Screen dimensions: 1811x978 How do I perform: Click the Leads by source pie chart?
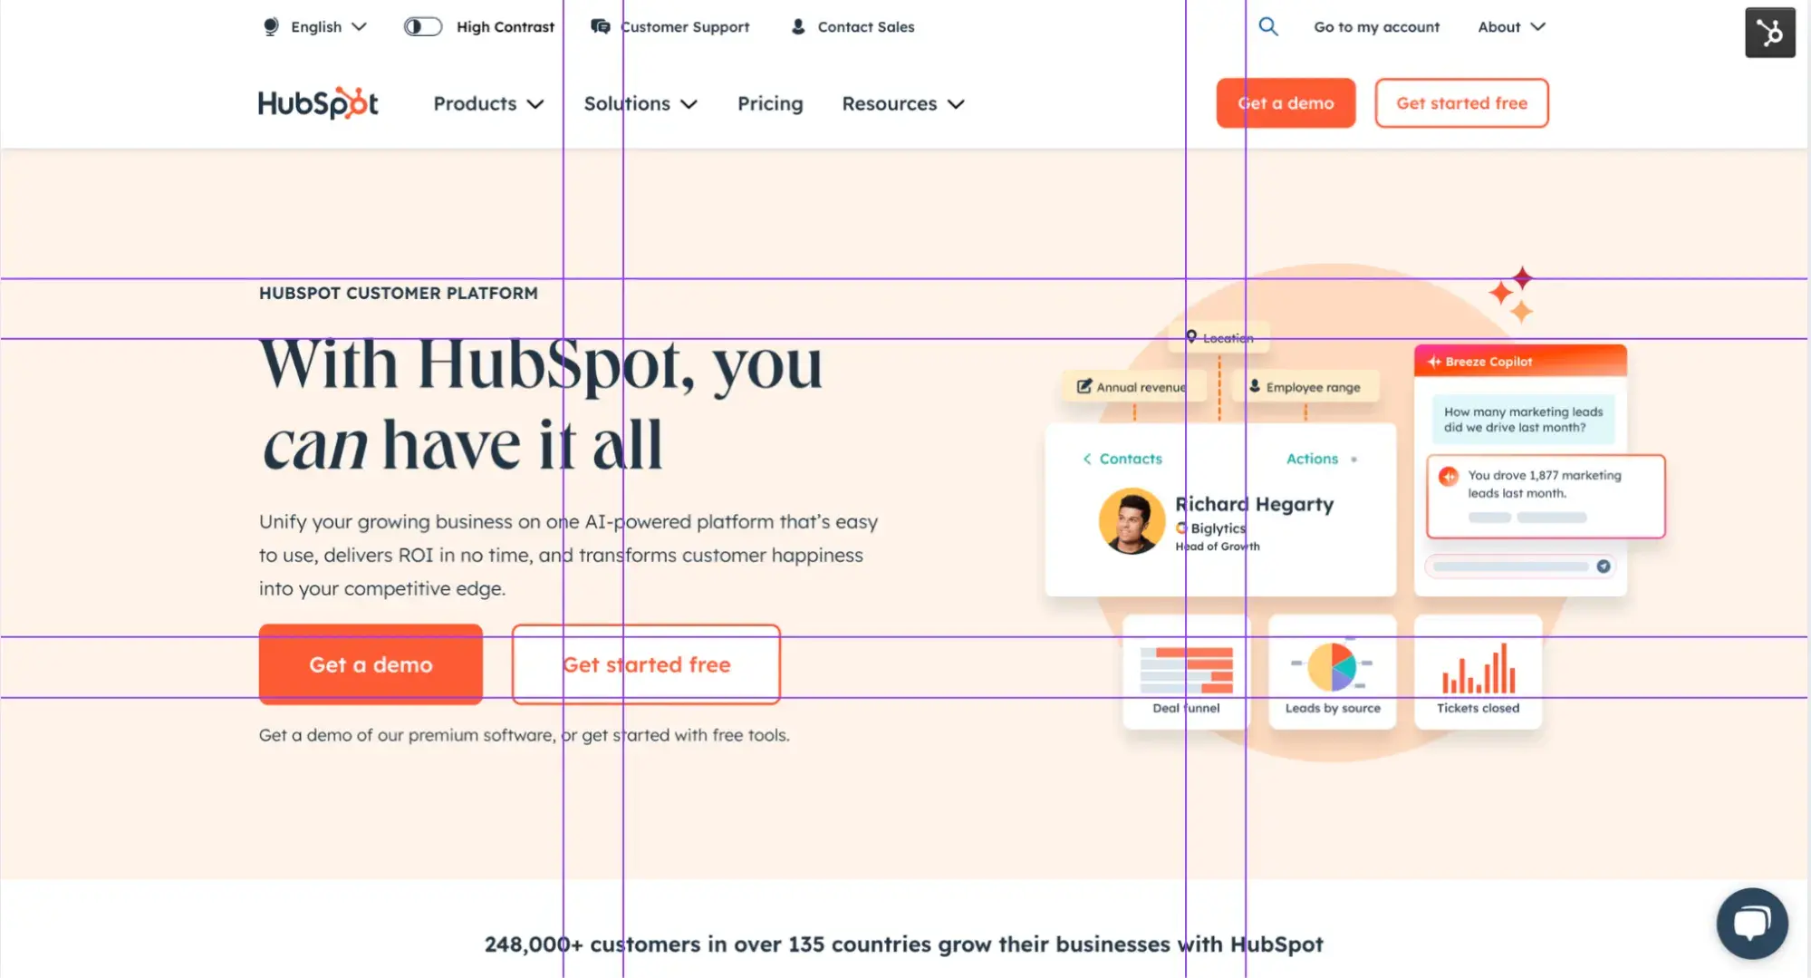pyautogui.click(x=1332, y=666)
